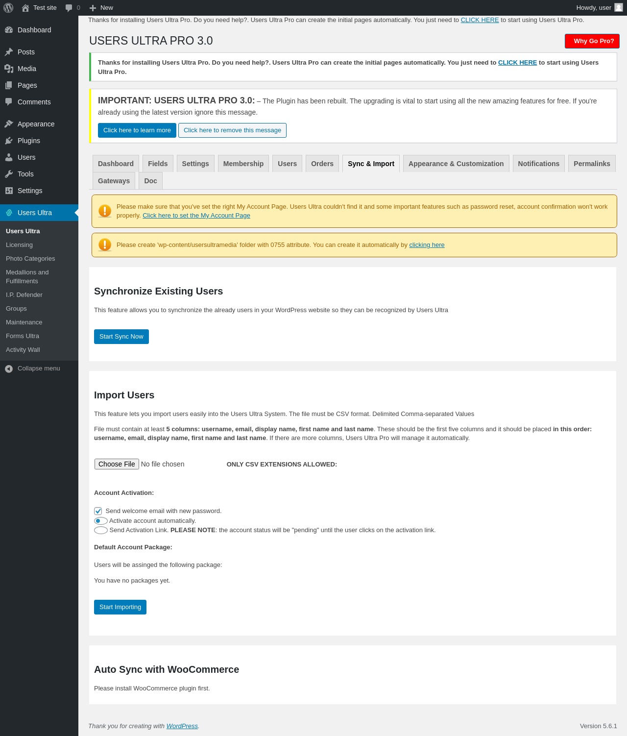Click the user avatar in top right
The image size is (627, 736).
(619, 7)
